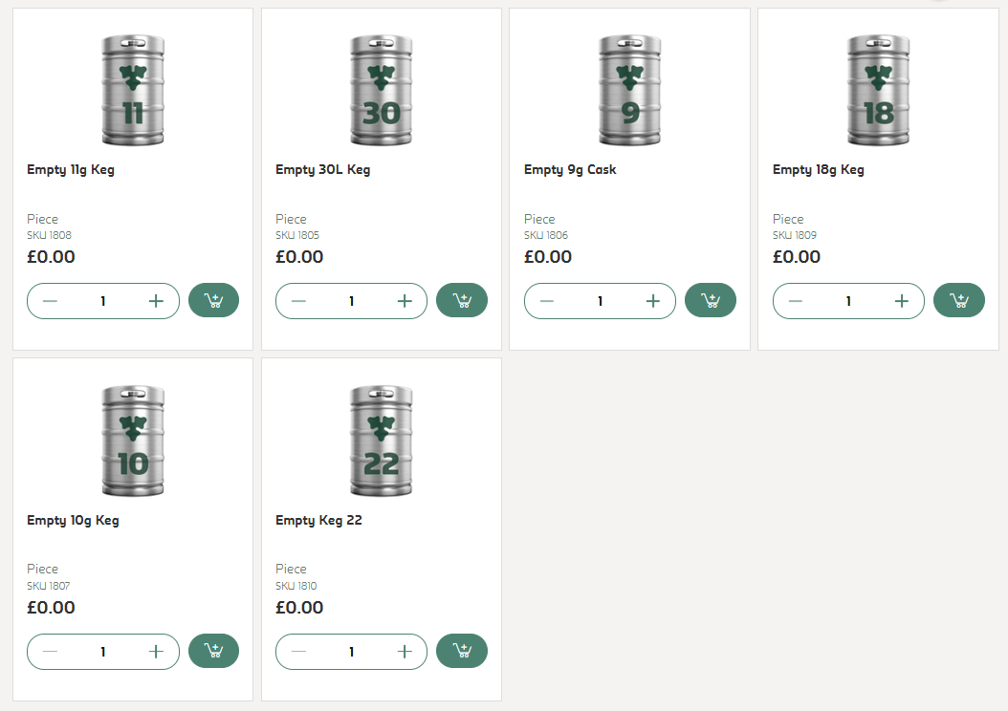
Task: Open the Empty 30L Keg product image
Action: click(x=382, y=90)
